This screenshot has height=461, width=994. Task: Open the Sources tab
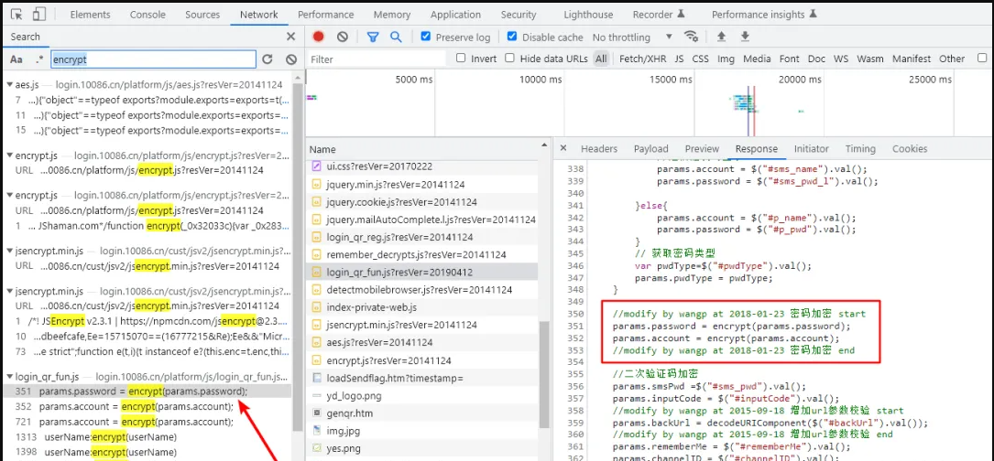click(x=204, y=15)
